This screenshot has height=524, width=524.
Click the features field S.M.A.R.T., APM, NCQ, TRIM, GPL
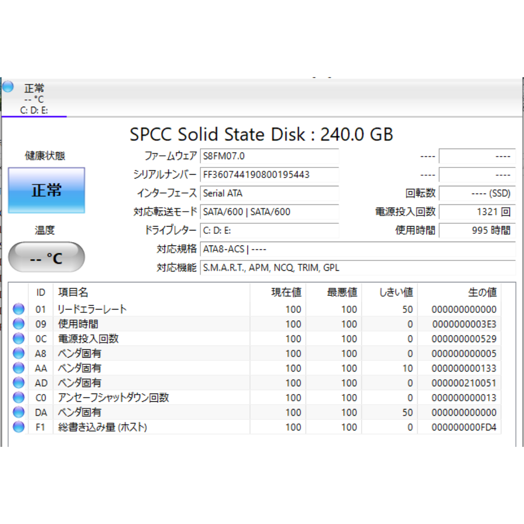pos(358,268)
